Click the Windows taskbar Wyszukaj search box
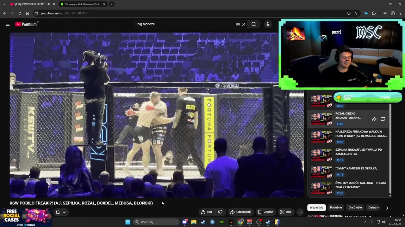 click(x=156, y=222)
